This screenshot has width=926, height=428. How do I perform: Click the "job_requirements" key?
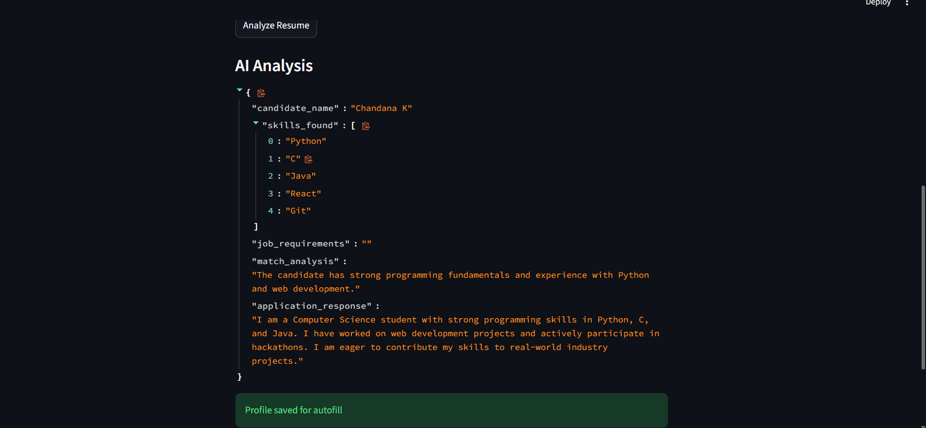[300, 244]
